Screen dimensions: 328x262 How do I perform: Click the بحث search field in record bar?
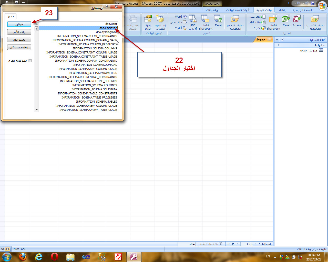[187, 244]
